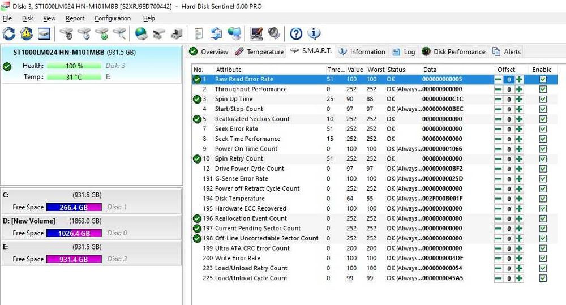Image resolution: width=566 pixels, height=305 pixels.
Task: Toggle Enable checkbox for Spin Up Time
Action: (x=543, y=99)
